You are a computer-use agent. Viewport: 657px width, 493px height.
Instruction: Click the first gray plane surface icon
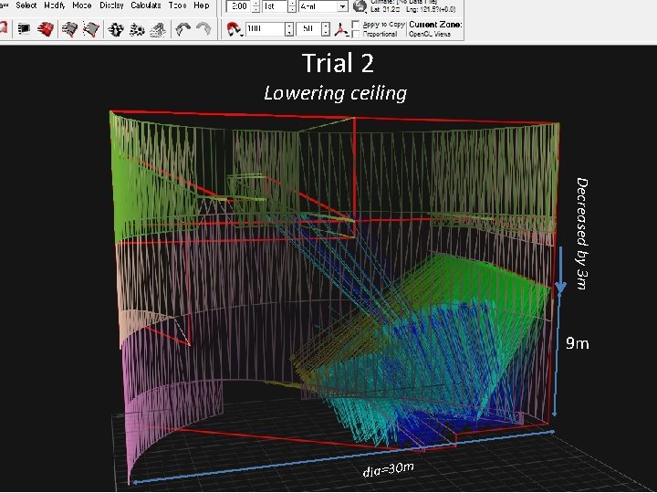[x=69, y=29]
